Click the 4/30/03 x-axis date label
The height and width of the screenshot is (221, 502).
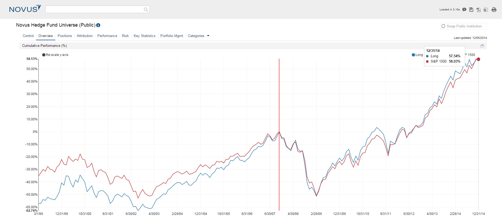[154, 214]
